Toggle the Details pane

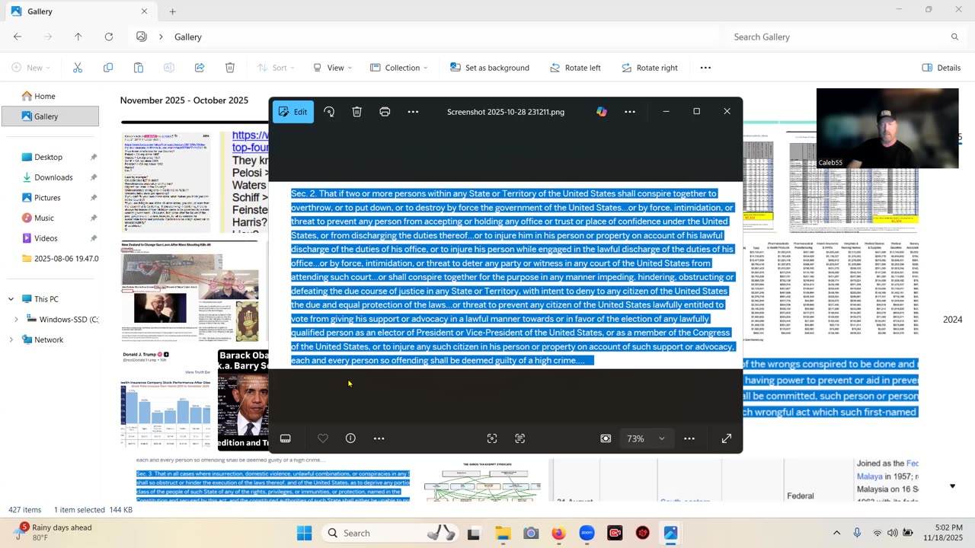941,68
